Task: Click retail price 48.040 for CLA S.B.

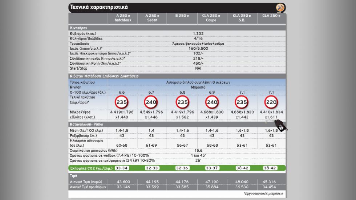Action: coord(242,182)
